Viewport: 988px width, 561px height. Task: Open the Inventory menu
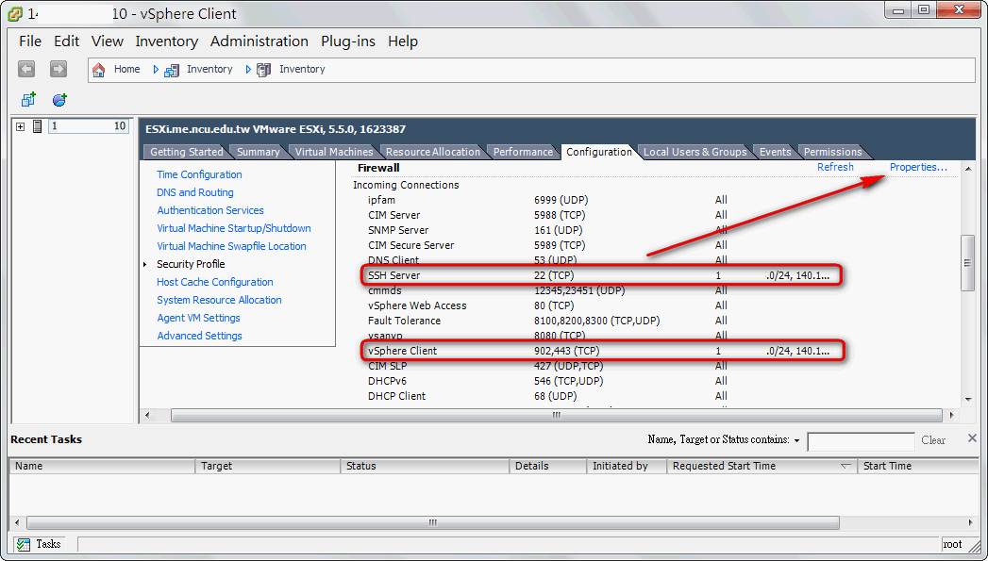pos(166,41)
